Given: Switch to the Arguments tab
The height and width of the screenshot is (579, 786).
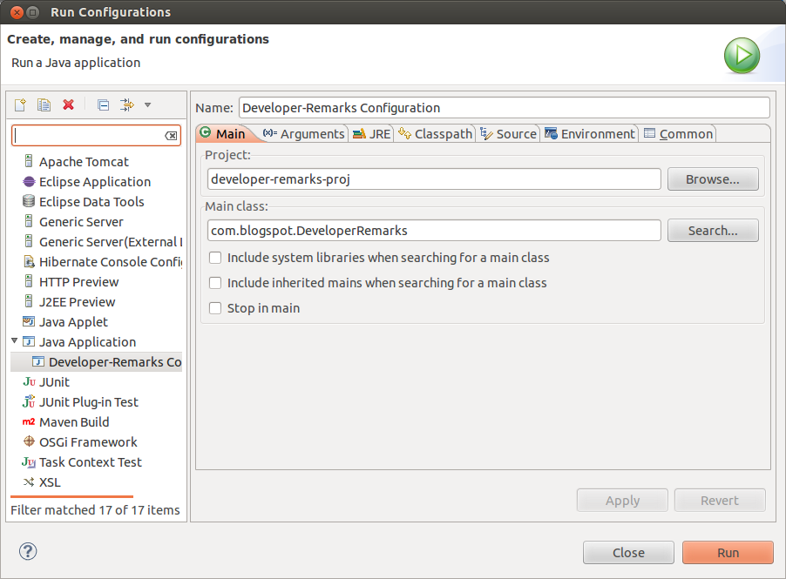Looking at the screenshot, I should click(x=303, y=134).
